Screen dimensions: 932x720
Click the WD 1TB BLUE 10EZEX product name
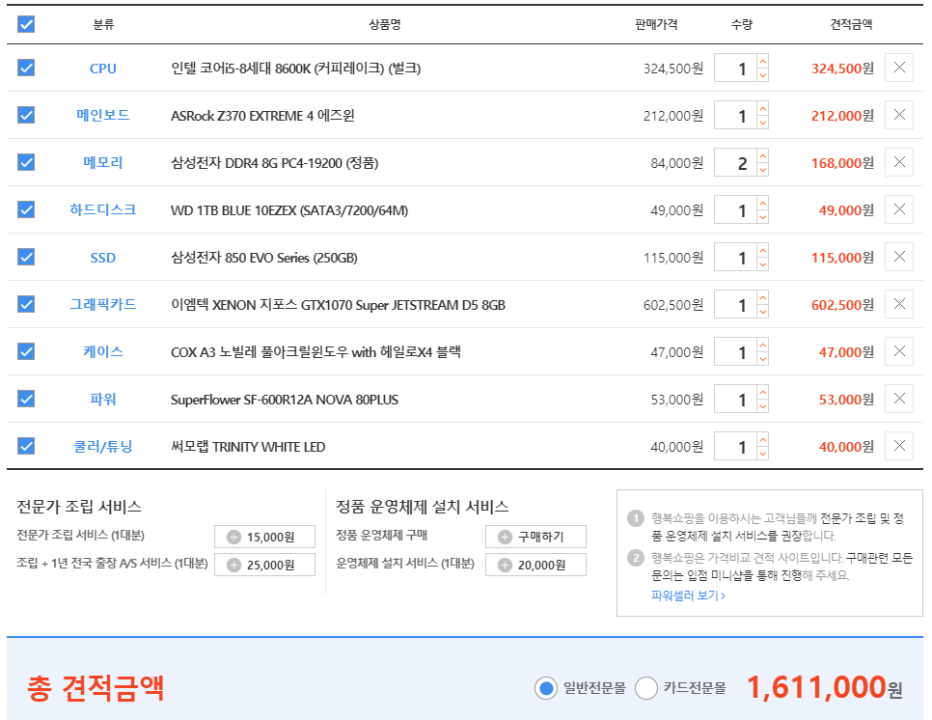coord(288,210)
